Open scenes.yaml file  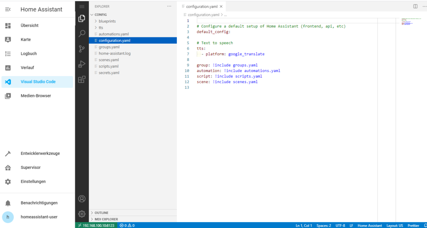(133, 60)
